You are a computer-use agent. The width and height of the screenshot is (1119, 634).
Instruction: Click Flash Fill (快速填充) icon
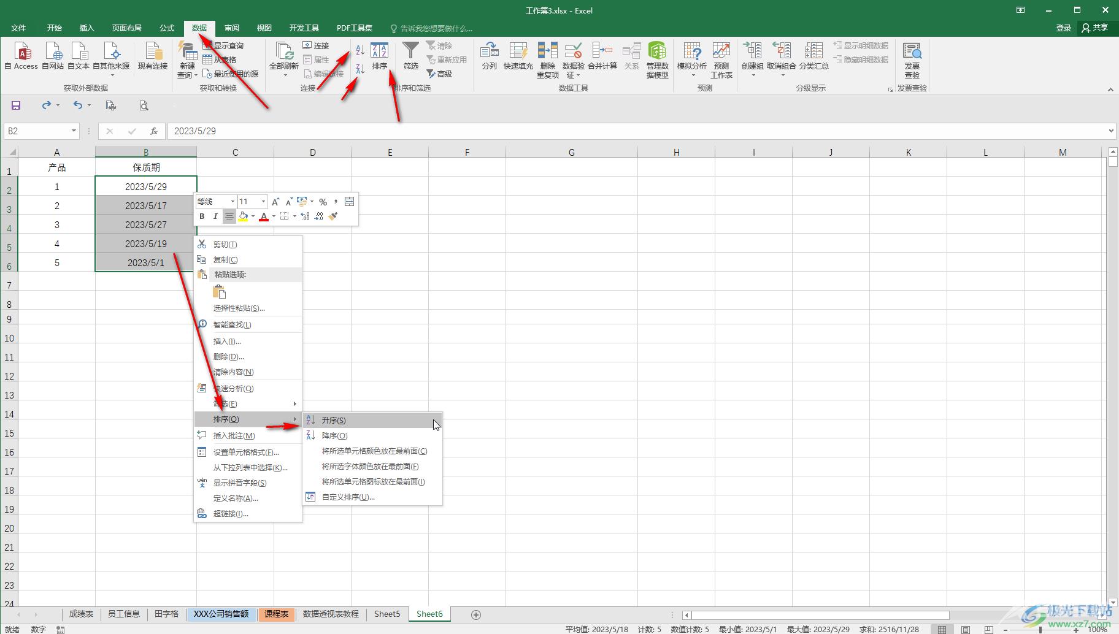(518, 56)
